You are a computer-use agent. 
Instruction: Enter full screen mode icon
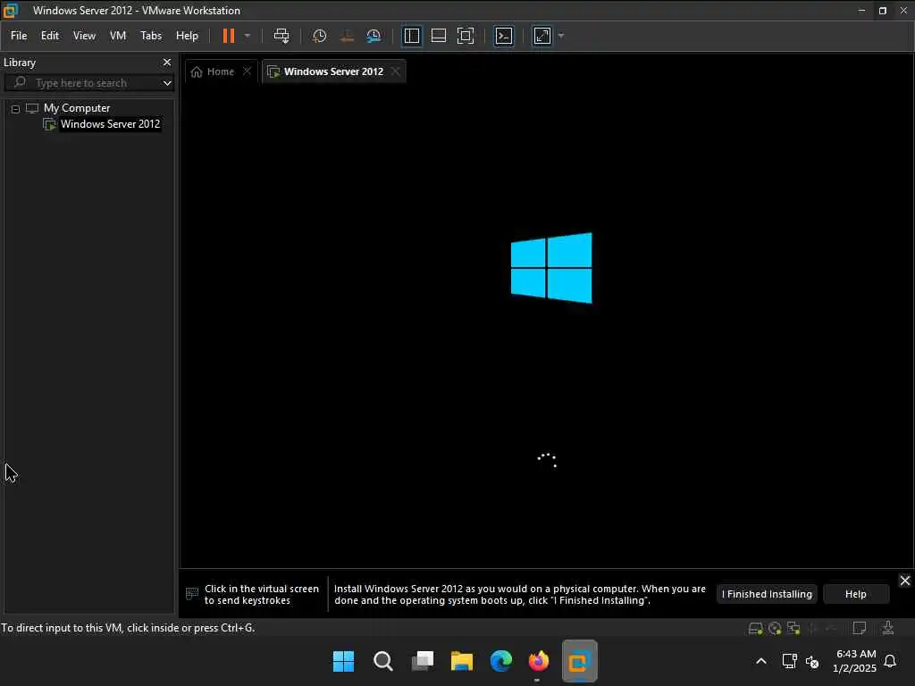click(x=465, y=36)
